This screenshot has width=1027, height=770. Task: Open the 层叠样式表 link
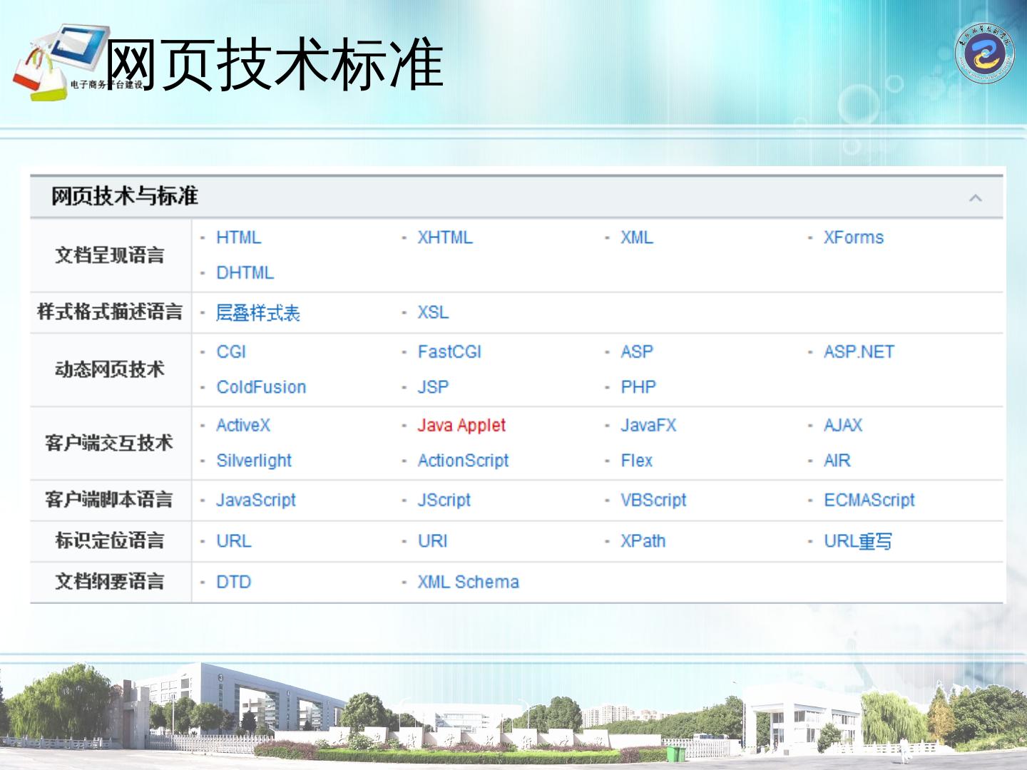click(x=257, y=313)
